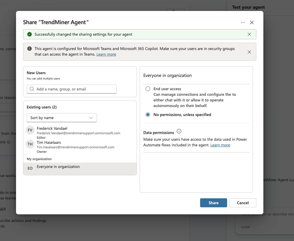Open the more options ellipsis in Share dialog
The height and width of the screenshot is (241, 294).
click(243, 22)
